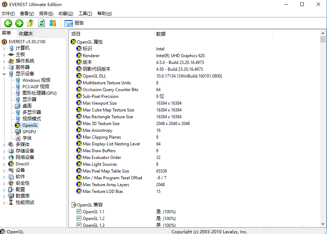Select the PCI/AGP 视频 tree item
This screenshot has height=234, width=327.
coord(36,87)
